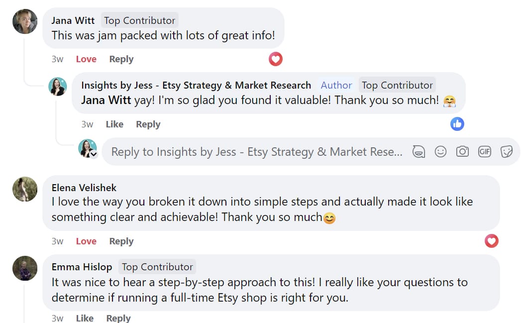View heart reaction on Jana Witt's comment
The height and width of the screenshot is (323, 523).
(276, 59)
